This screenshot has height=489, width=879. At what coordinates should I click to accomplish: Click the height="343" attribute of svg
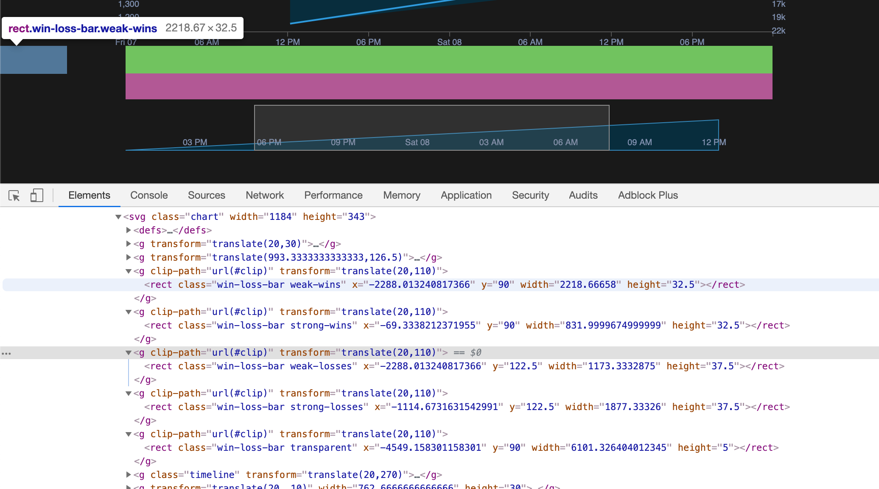coord(336,217)
